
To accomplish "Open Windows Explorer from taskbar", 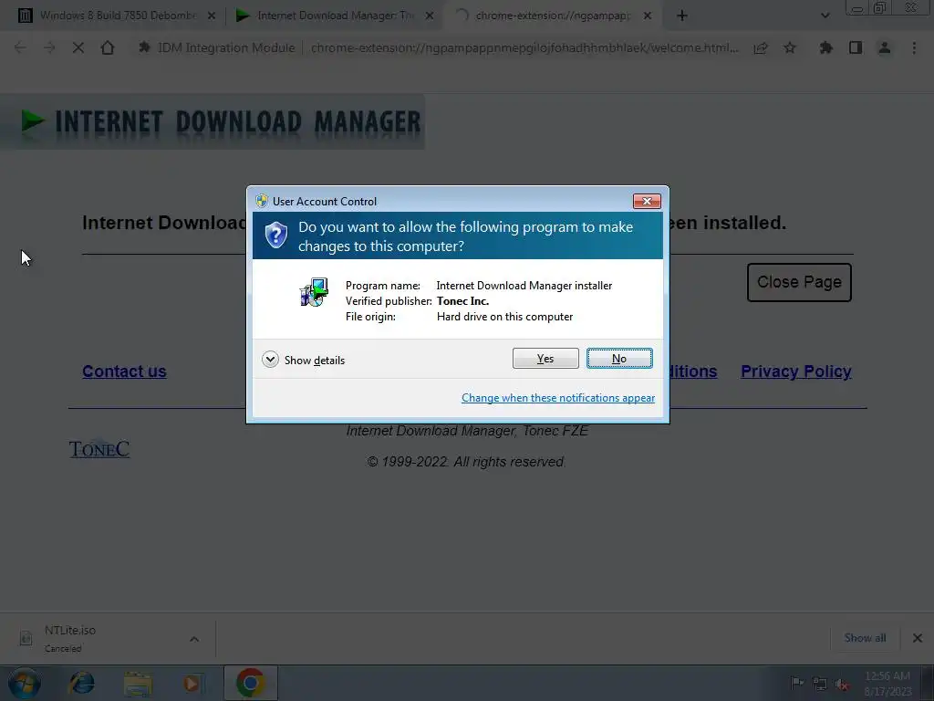I will [x=138, y=683].
